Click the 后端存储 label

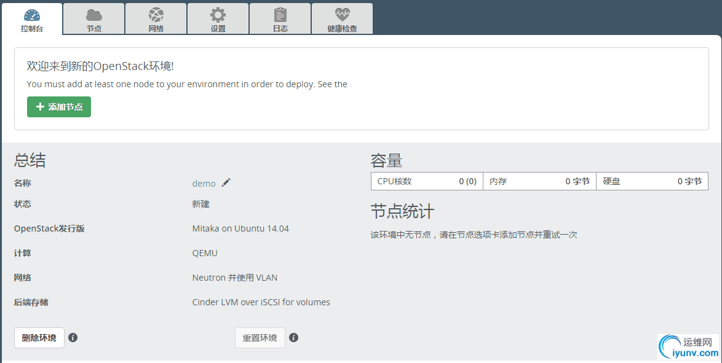31,302
